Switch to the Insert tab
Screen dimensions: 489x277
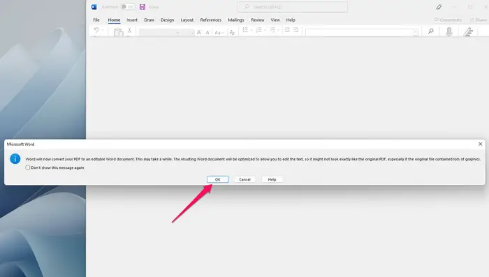coord(132,20)
